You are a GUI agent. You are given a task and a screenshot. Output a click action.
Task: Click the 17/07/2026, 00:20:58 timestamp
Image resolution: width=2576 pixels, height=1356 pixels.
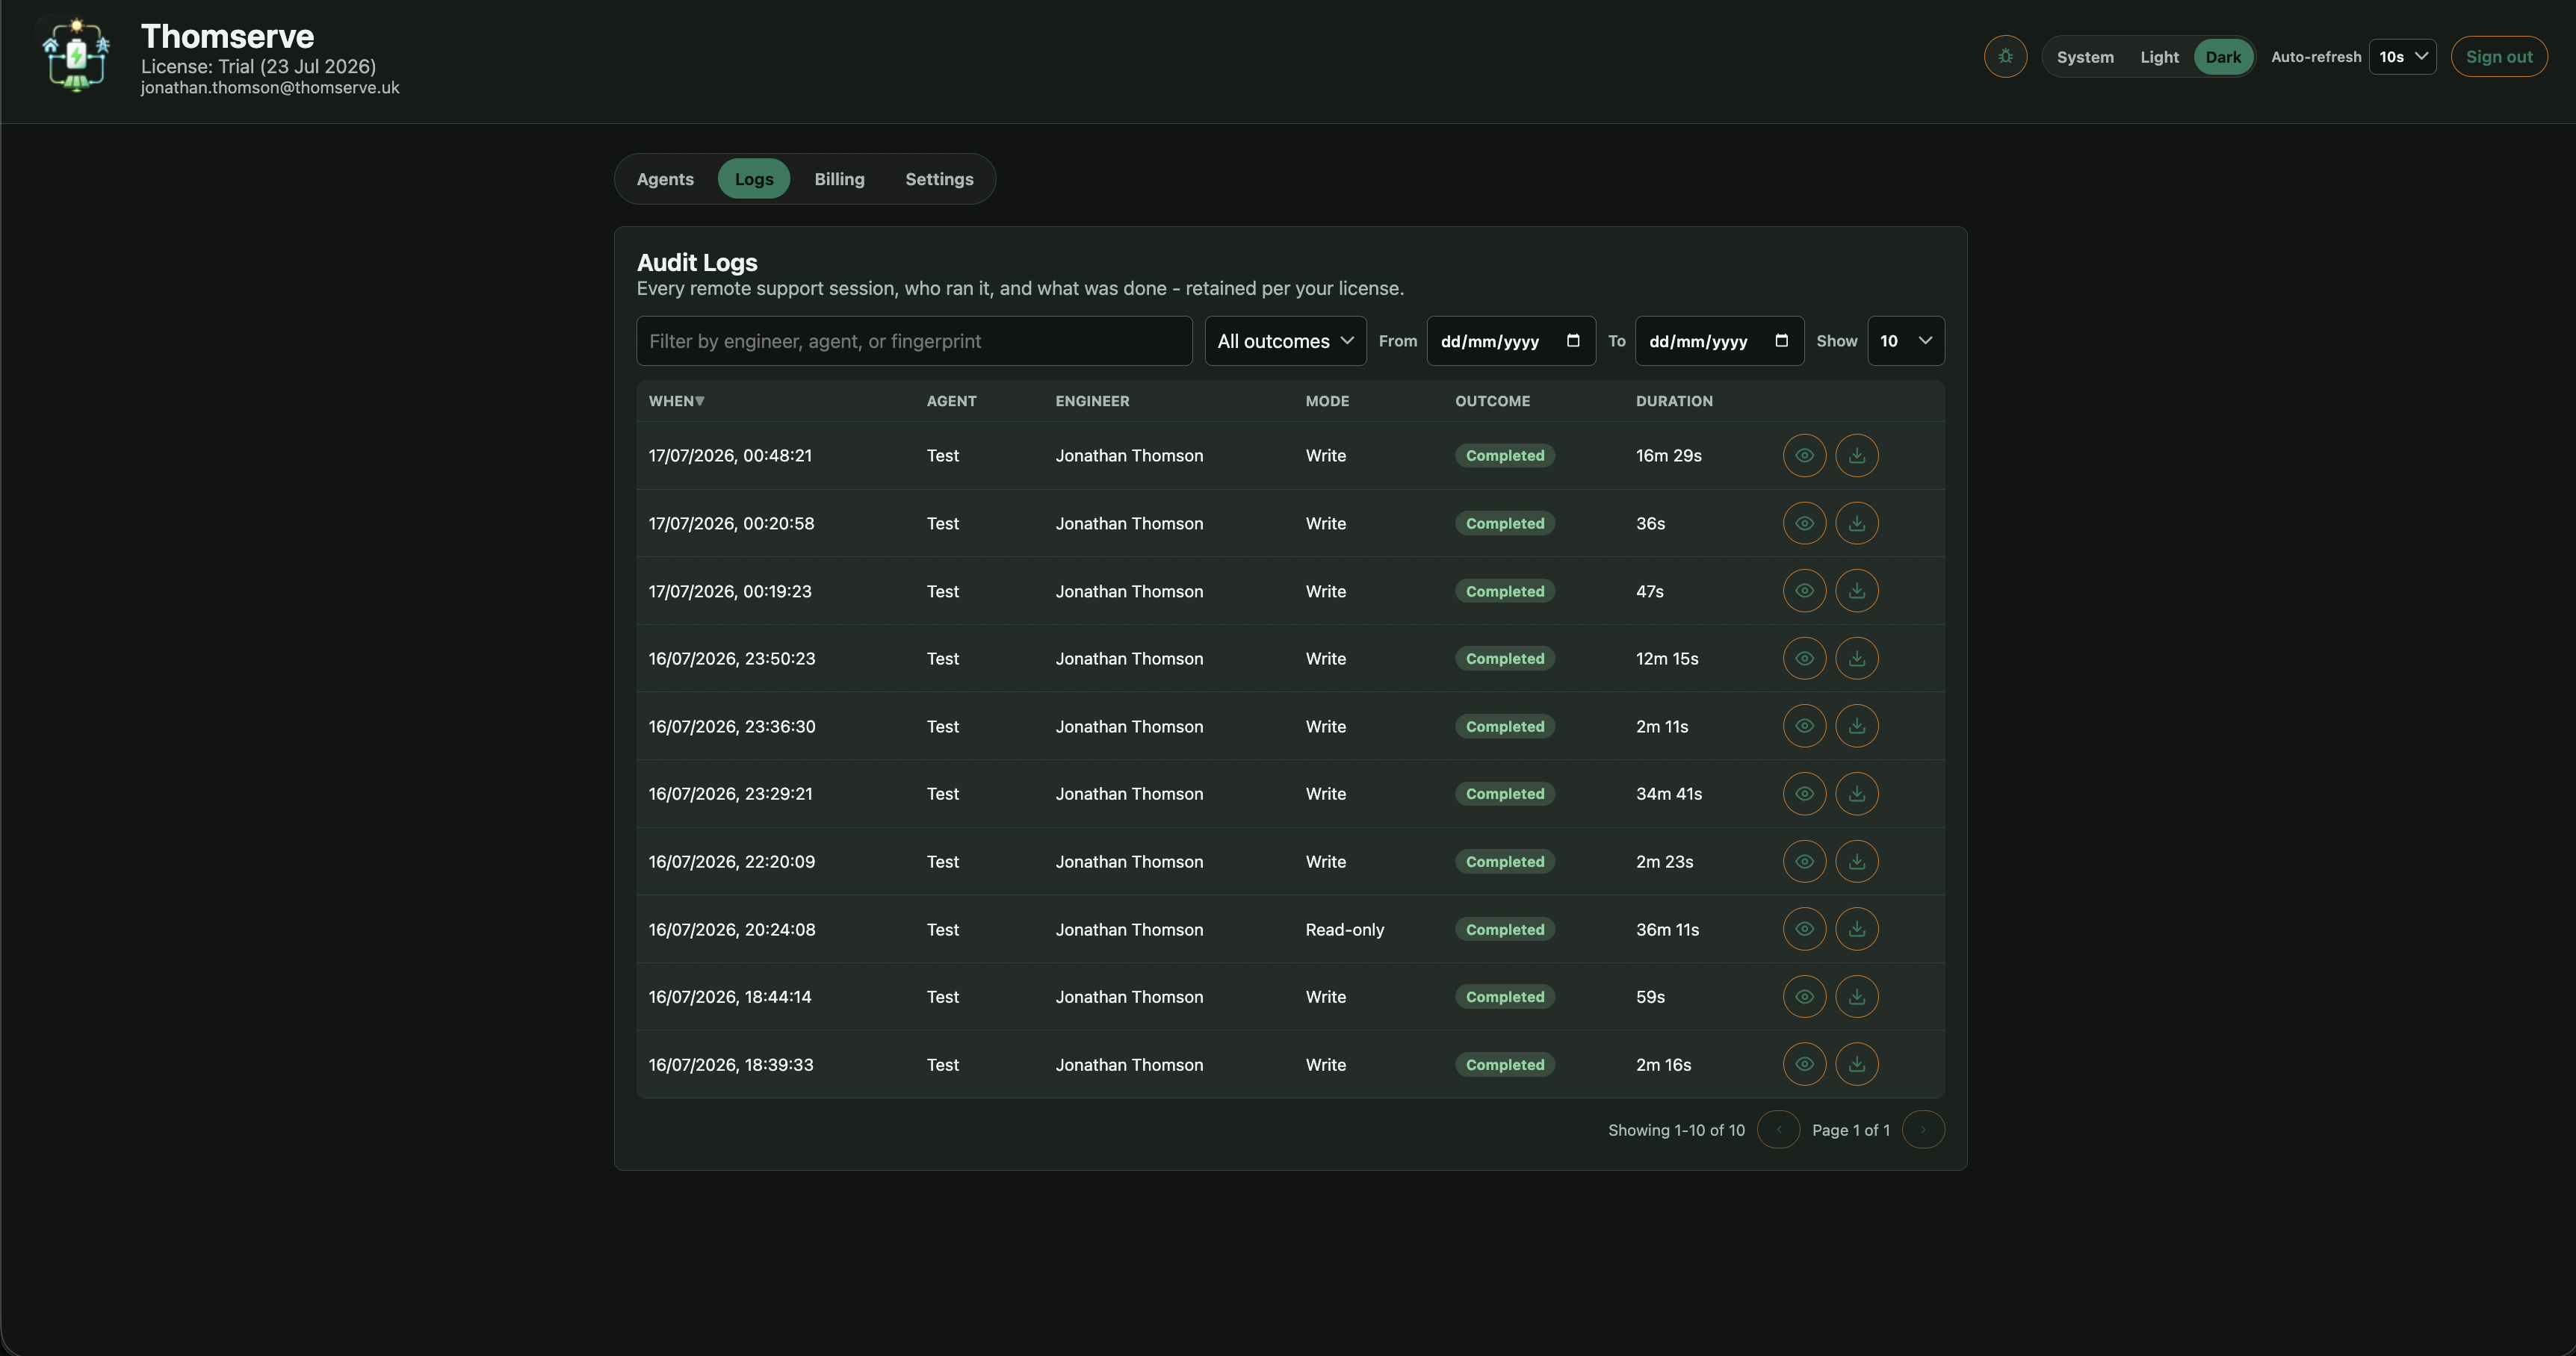pyautogui.click(x=731, y=523)
